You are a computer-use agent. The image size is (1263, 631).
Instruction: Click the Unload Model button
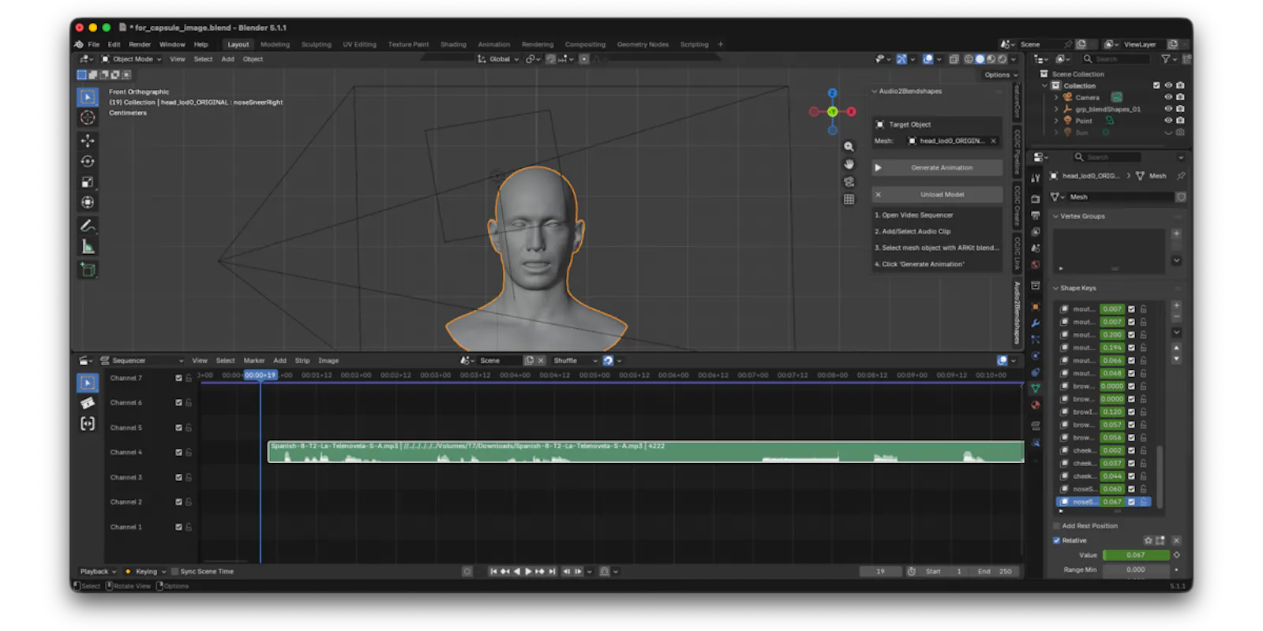937,194
